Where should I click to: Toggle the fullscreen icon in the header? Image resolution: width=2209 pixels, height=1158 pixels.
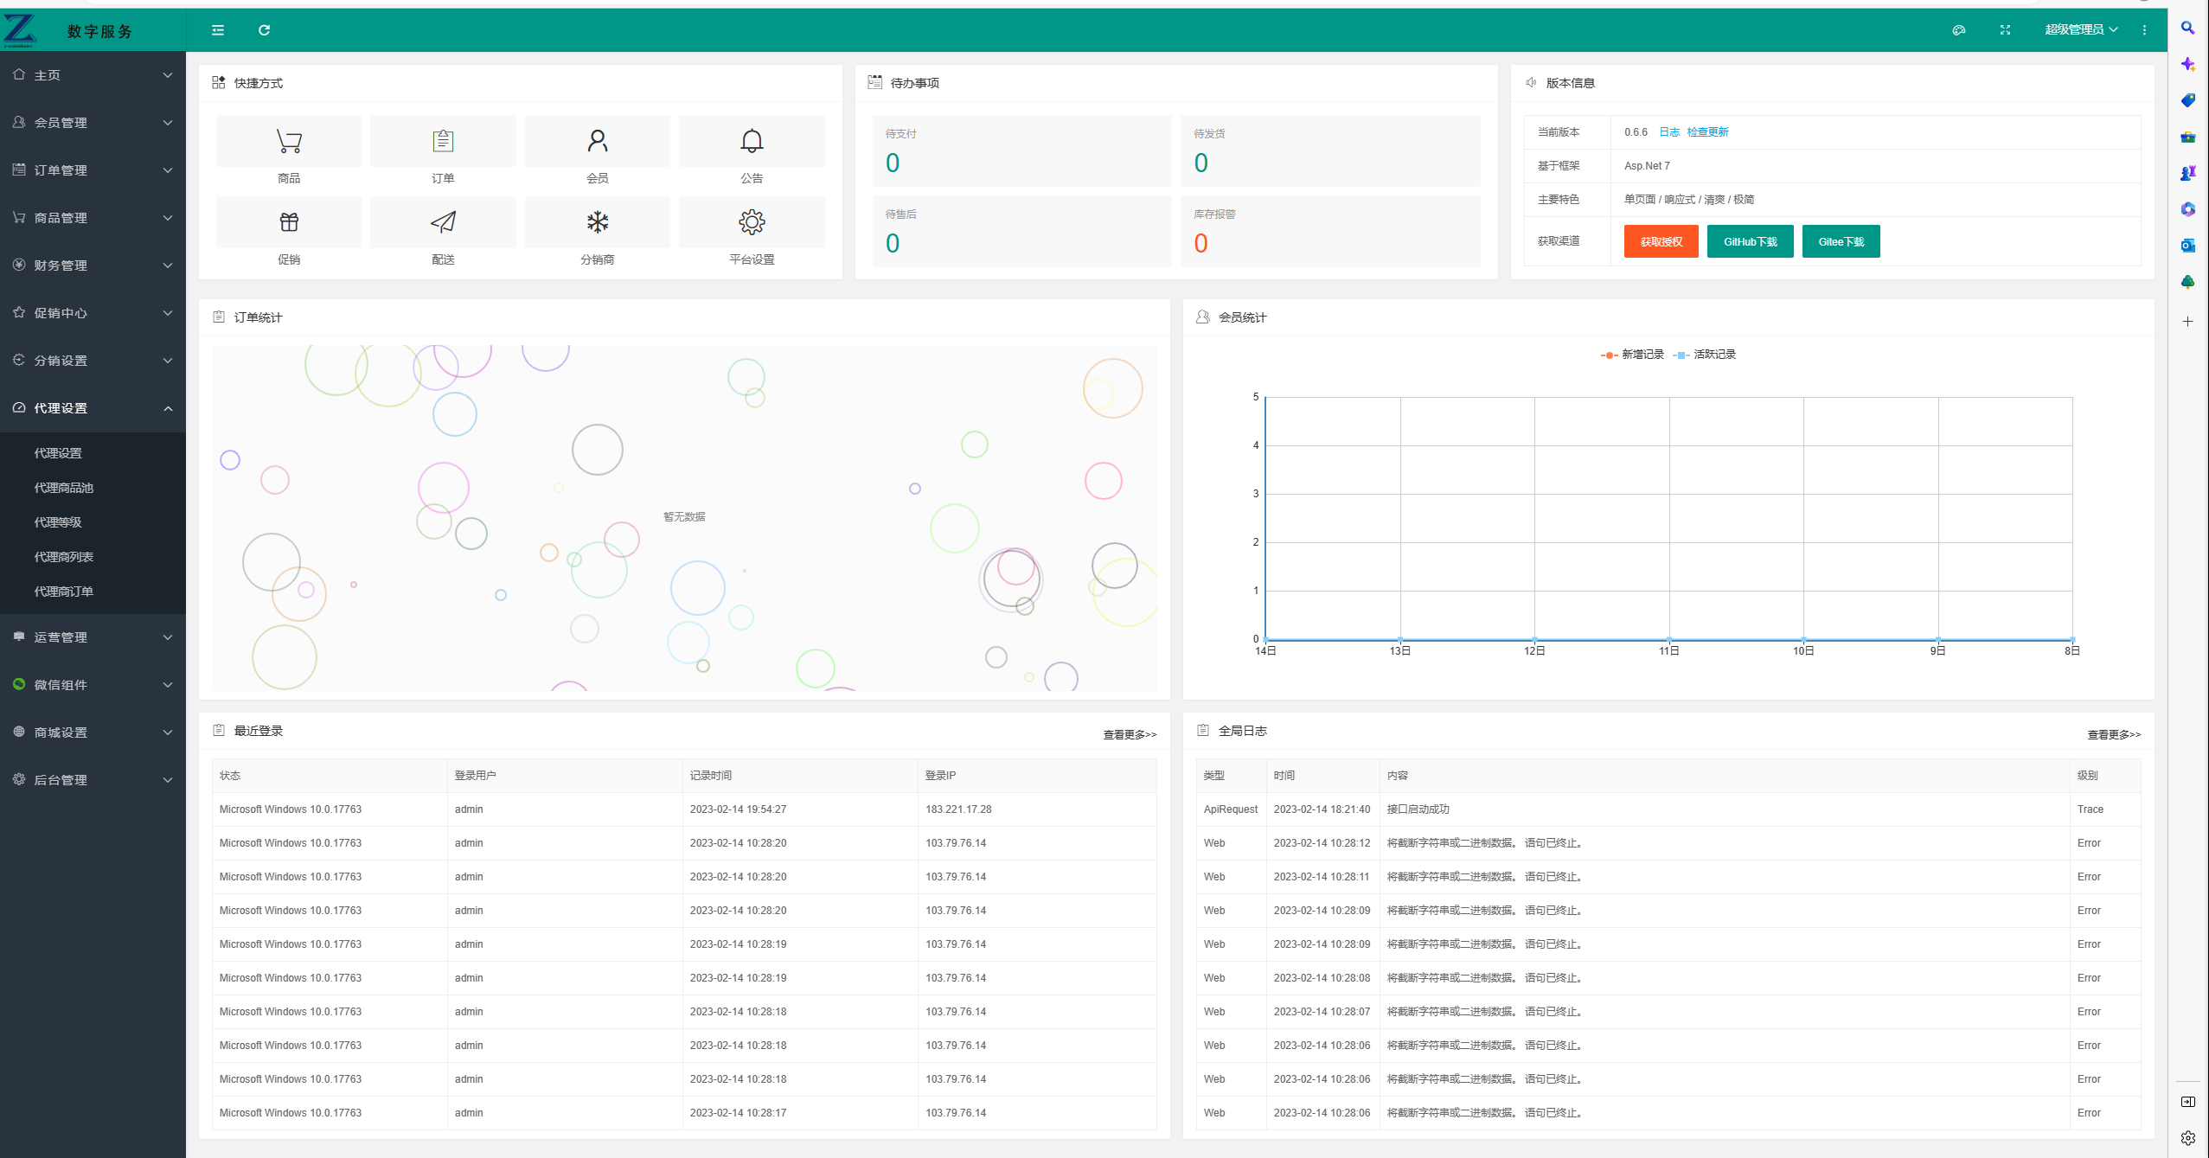tap(2005, 30)
